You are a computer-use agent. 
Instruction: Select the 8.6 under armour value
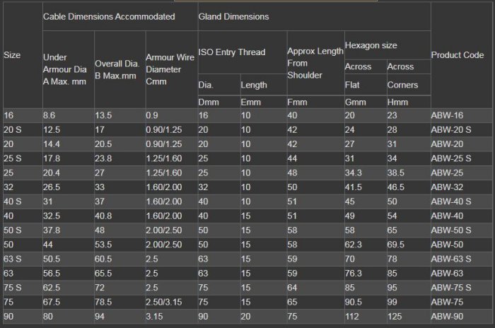click(x=49, y=115)
